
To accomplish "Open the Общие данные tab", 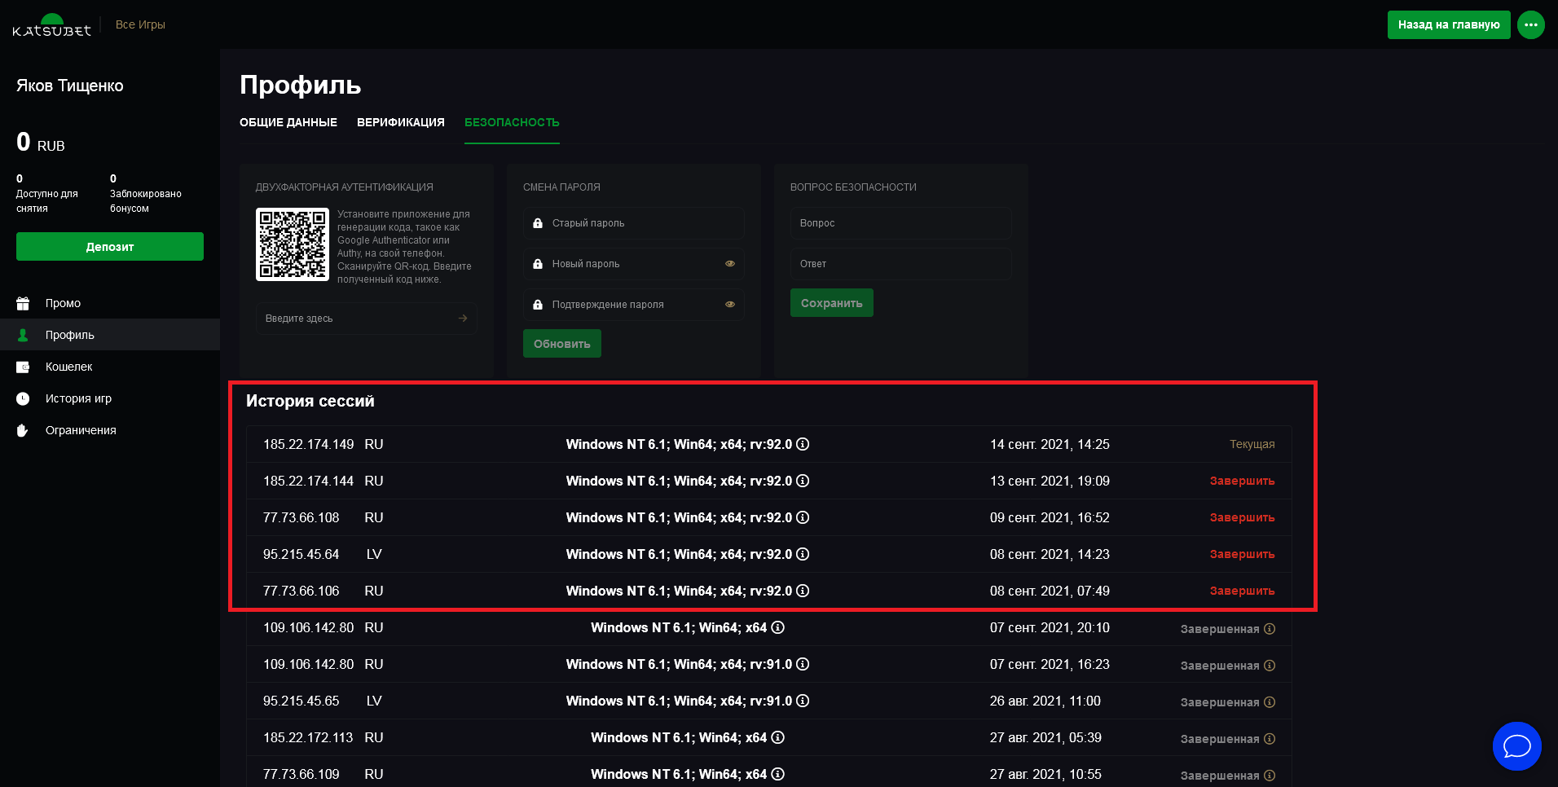I will 288,122.
